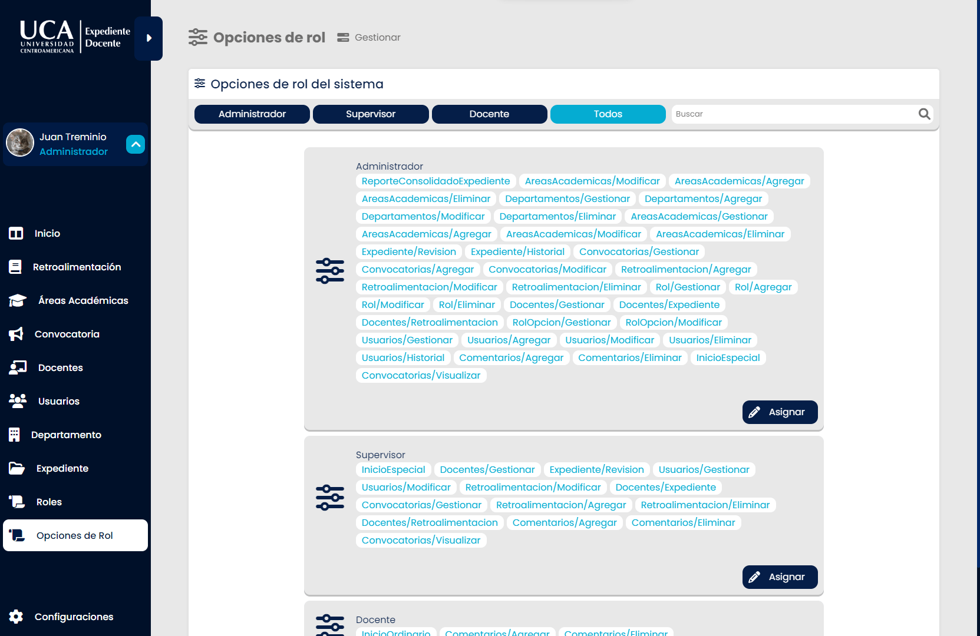Screen dimensions: 980x636
Task: Click the Inicio sidebar icon
Action: [16, 233]
